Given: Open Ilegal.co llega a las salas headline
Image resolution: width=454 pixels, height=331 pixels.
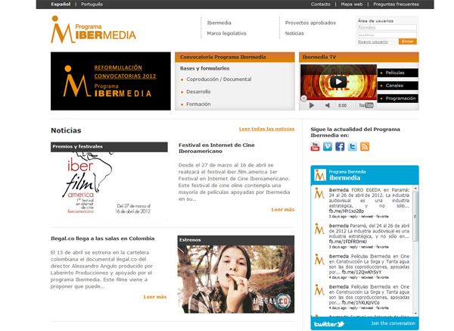Looking at the screenshot, I should point(102,239).
